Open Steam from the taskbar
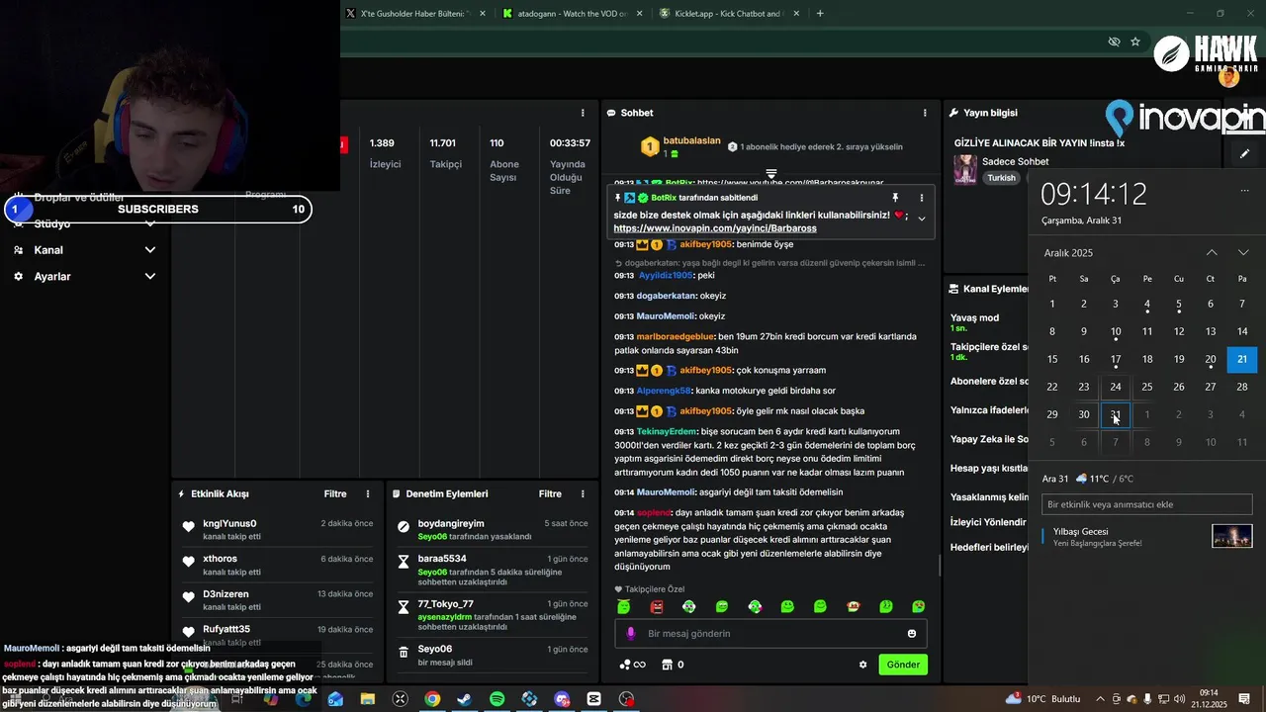The width and height of the screenshot is (1266, 712). (464, 699)
